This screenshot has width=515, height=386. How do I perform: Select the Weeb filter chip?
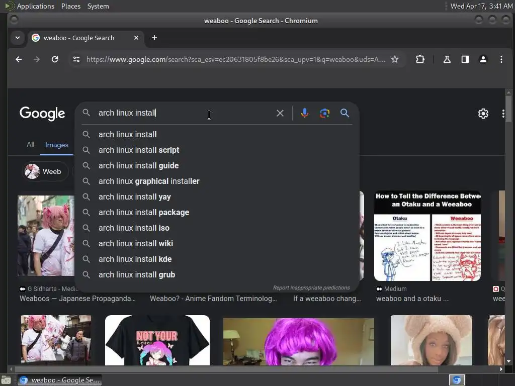point(45,171)
